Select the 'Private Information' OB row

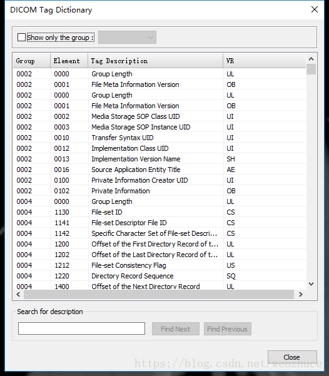[x=159, y=191]
